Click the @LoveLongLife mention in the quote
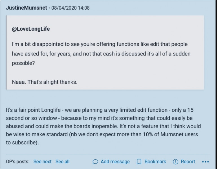Screen dimensions: 218x169 pos(31,29)
